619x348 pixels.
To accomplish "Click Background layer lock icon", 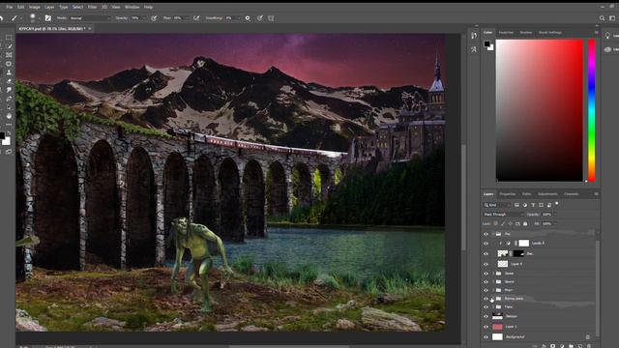I will [x=587, y=337].
